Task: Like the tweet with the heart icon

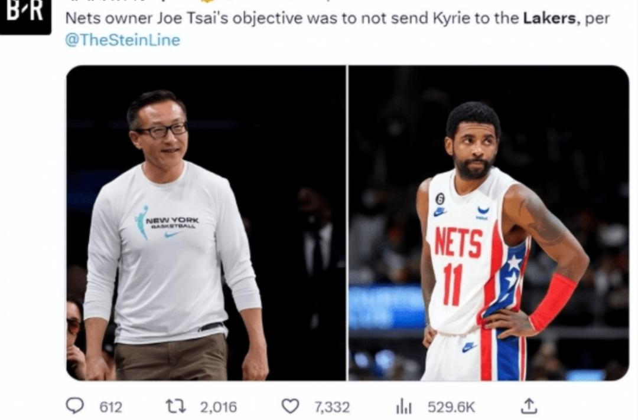Action: click(x=291, y=406)
